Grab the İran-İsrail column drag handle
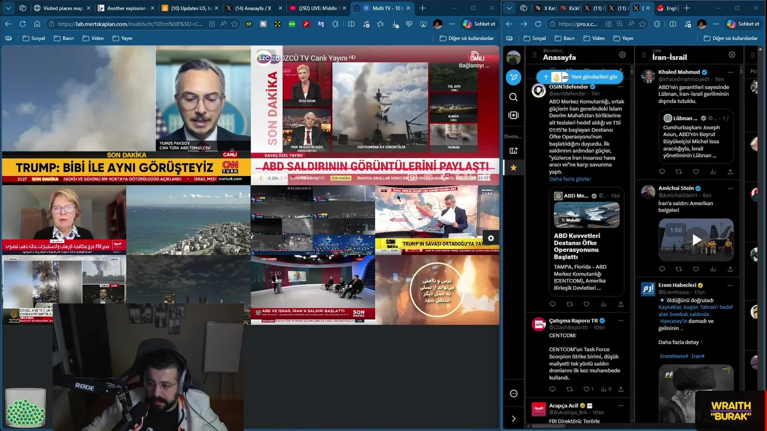767x431 pixels. pos(644,55)
